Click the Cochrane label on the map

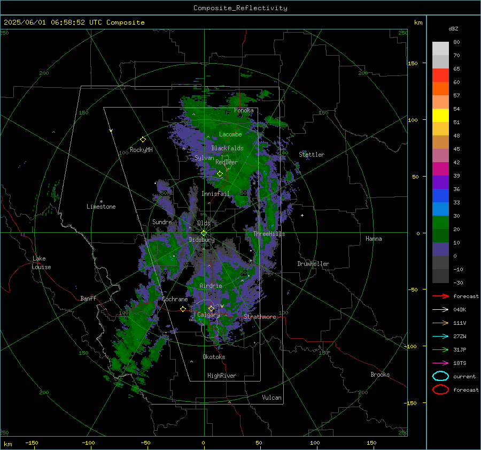coord(175,299)
